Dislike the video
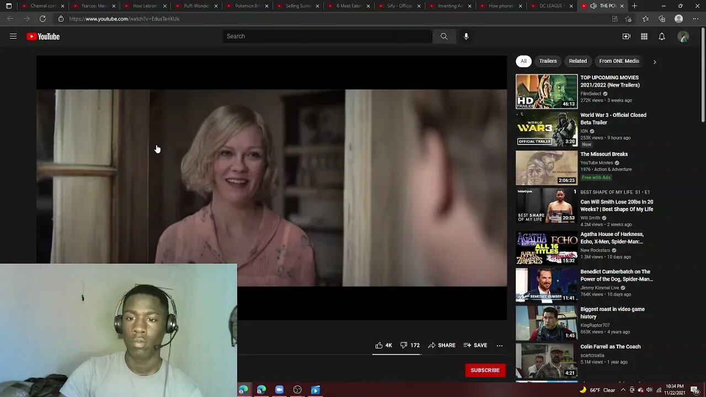Image resolution: width=706 pixels, height=397 pixels. [410, 345]
